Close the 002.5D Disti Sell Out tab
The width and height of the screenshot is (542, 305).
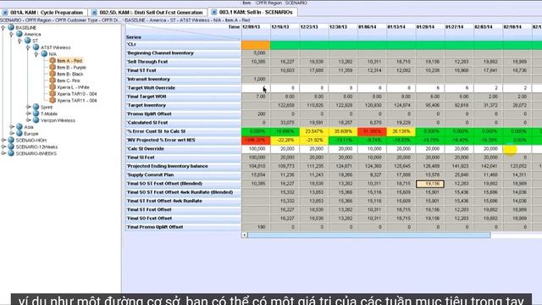click(94, 13)
